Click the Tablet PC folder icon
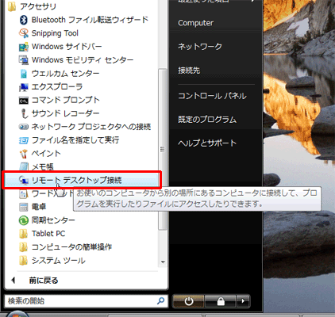 23,234
